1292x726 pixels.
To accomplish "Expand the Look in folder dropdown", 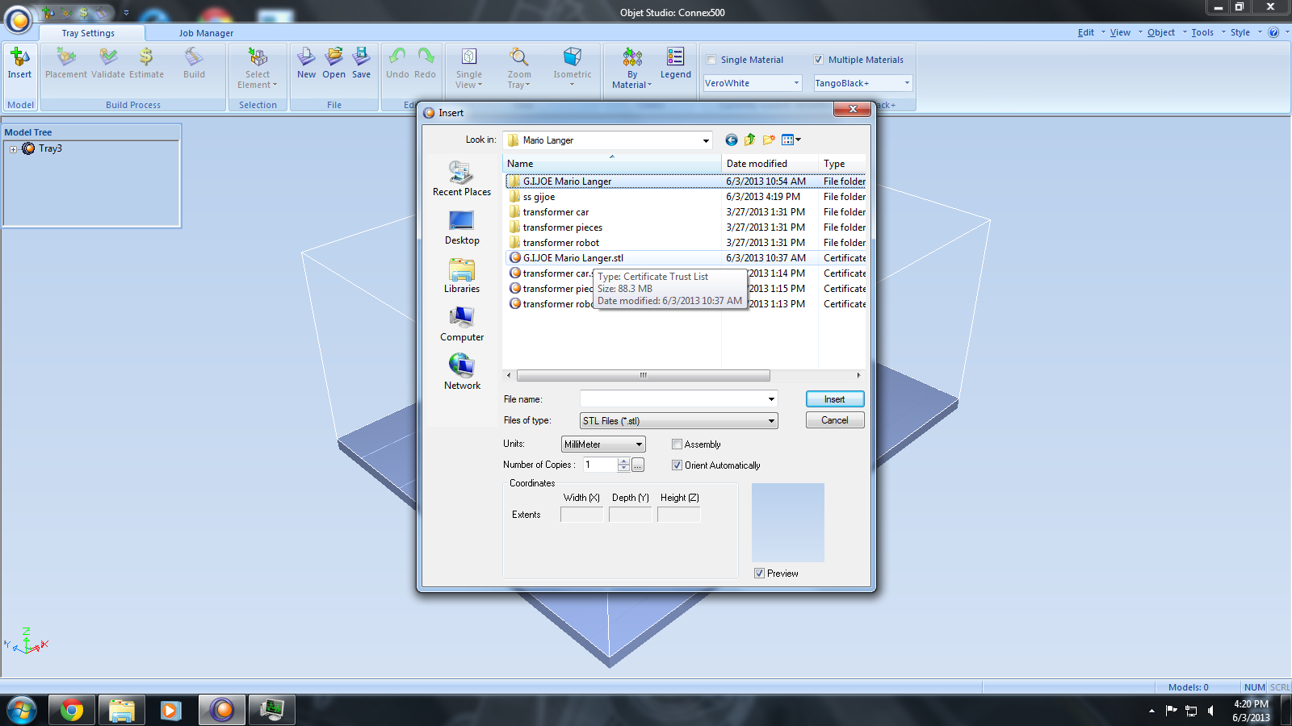I will (x=706, y=140).
